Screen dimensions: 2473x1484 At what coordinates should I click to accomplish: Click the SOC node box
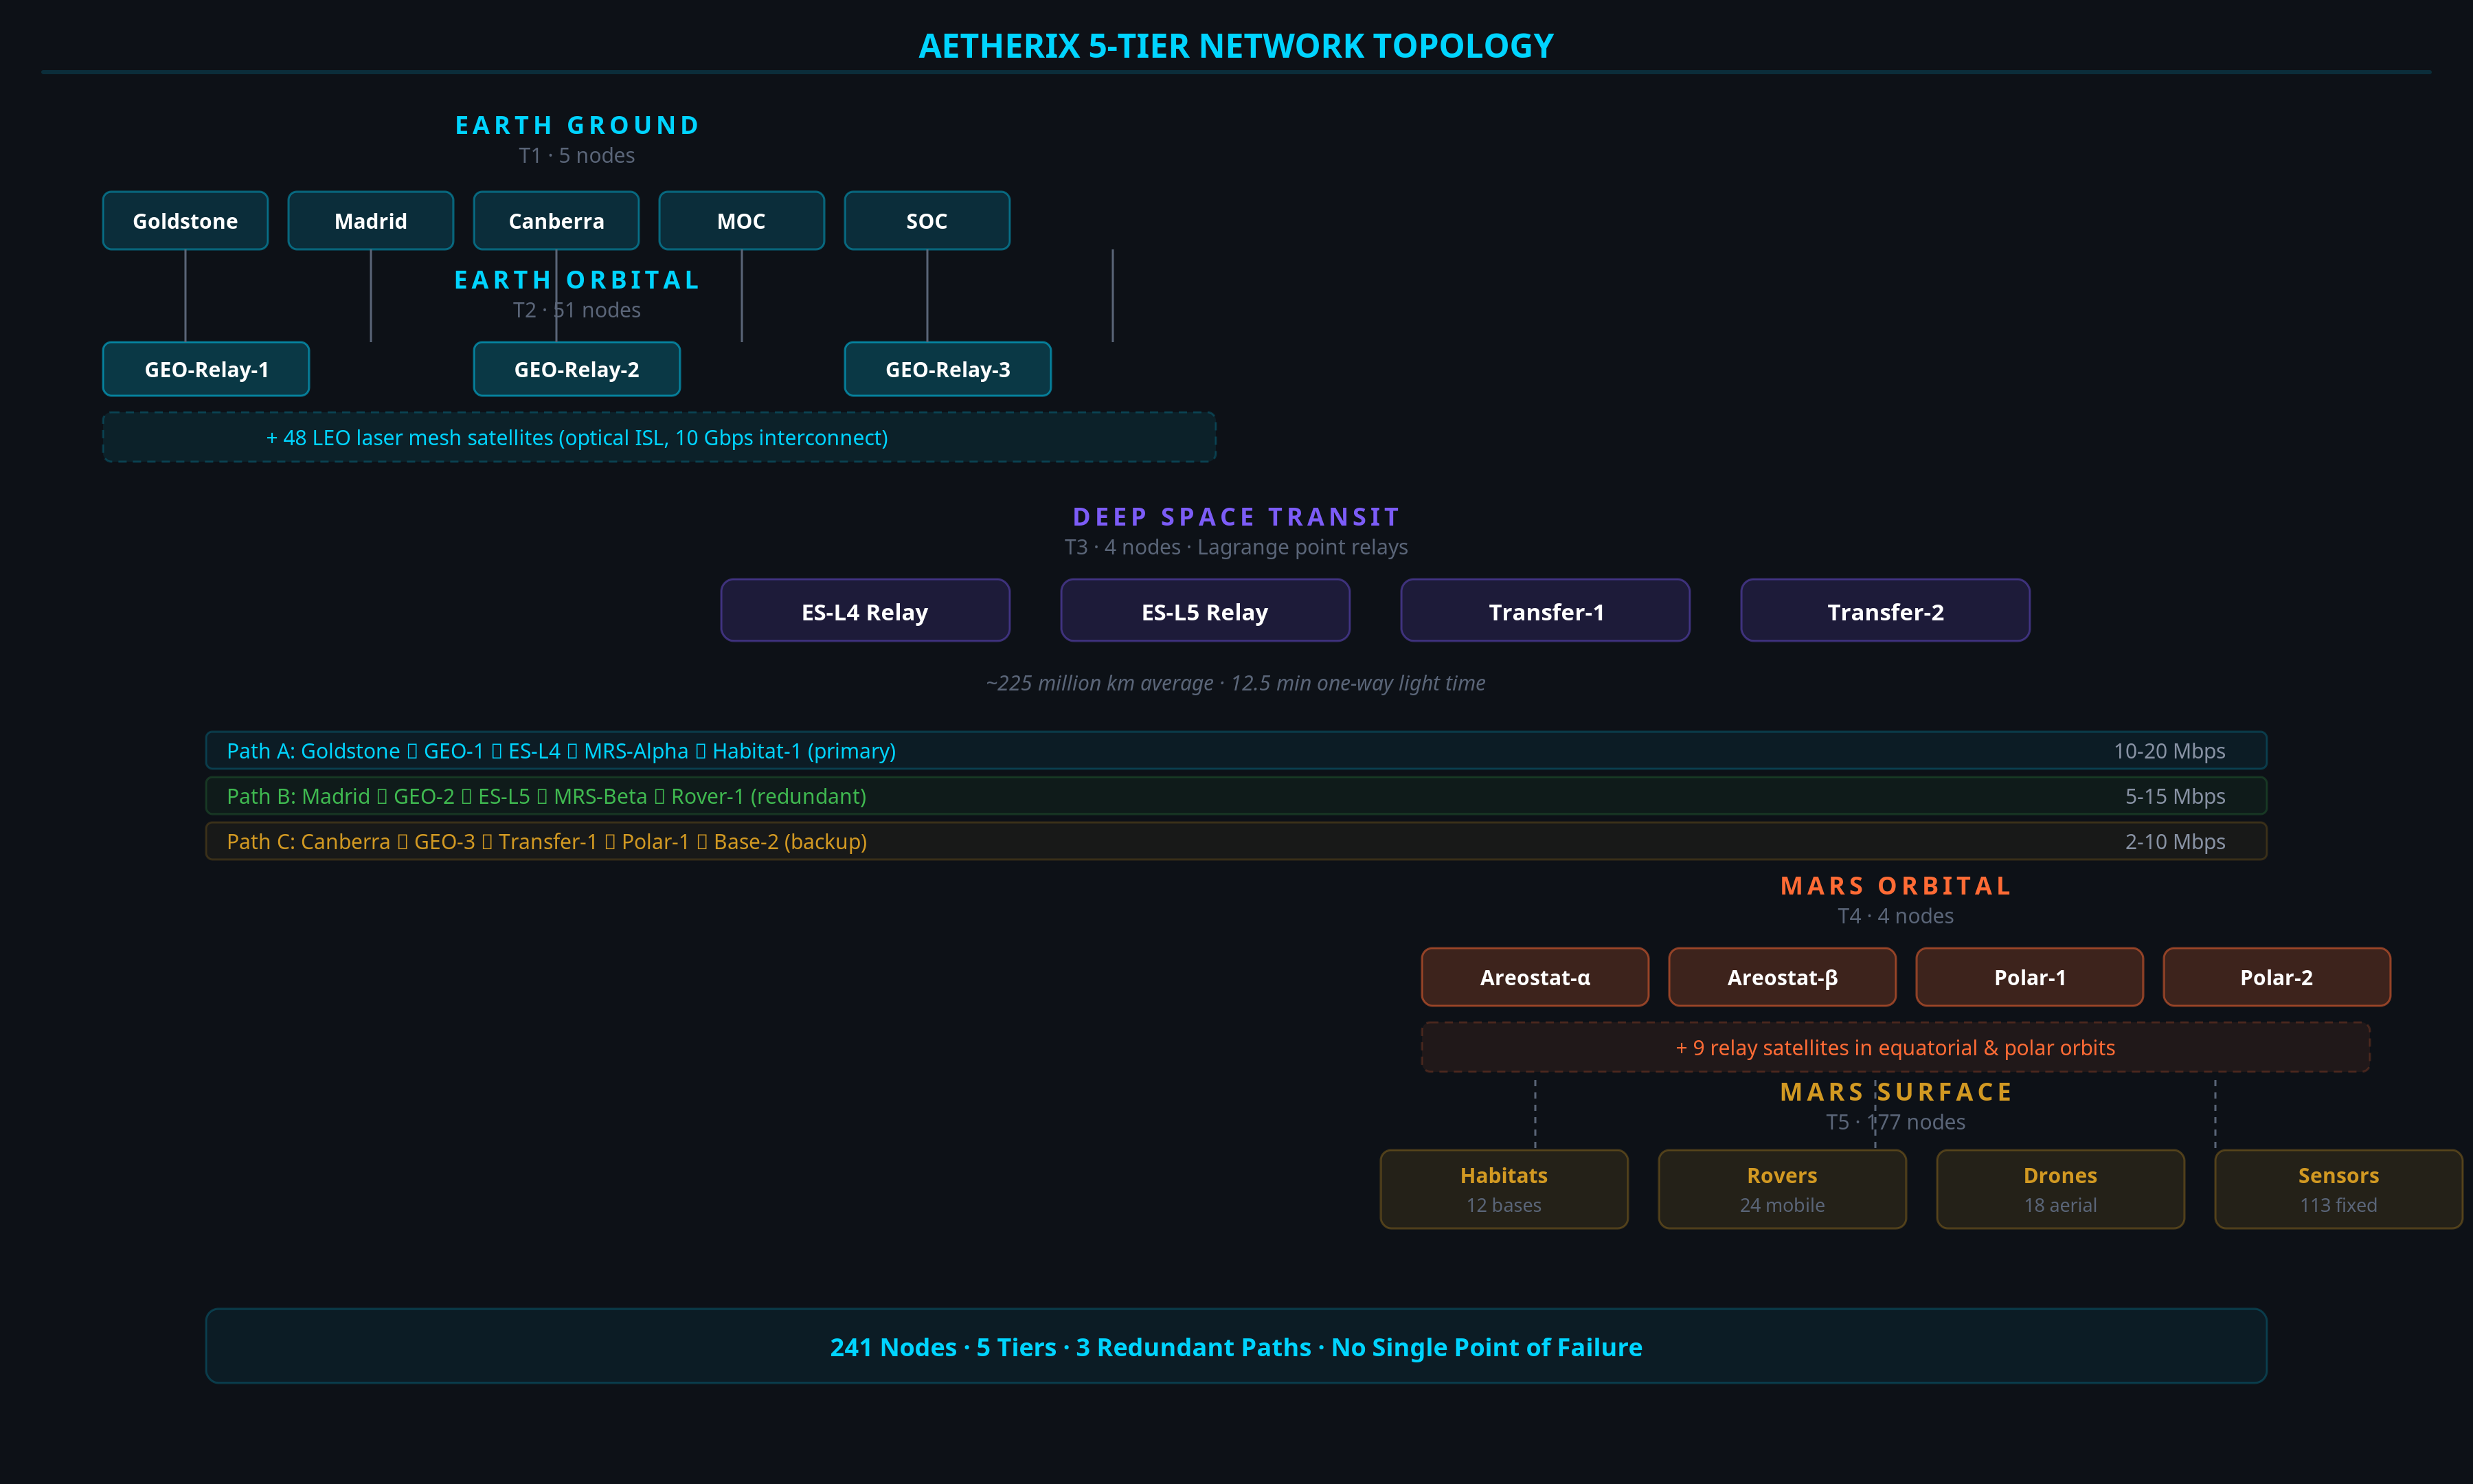(927, 221)
